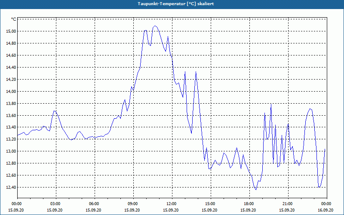Click the '12,80' y-axis label
The image size is (344, 215).
[12, 163]
